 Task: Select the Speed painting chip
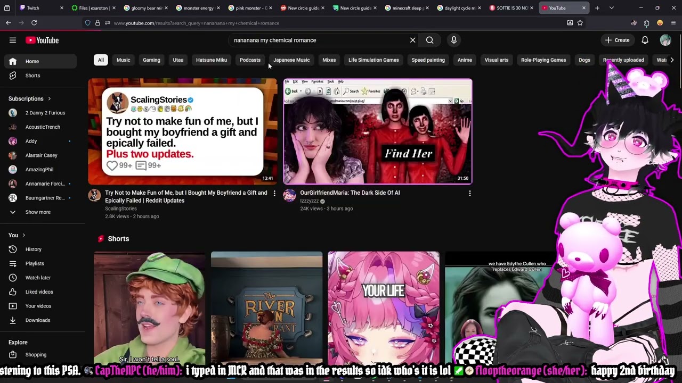coord(428,60)
